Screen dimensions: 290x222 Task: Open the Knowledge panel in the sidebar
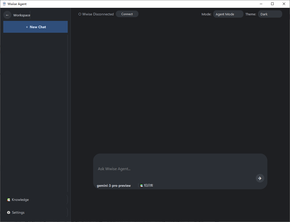[20, 200]
